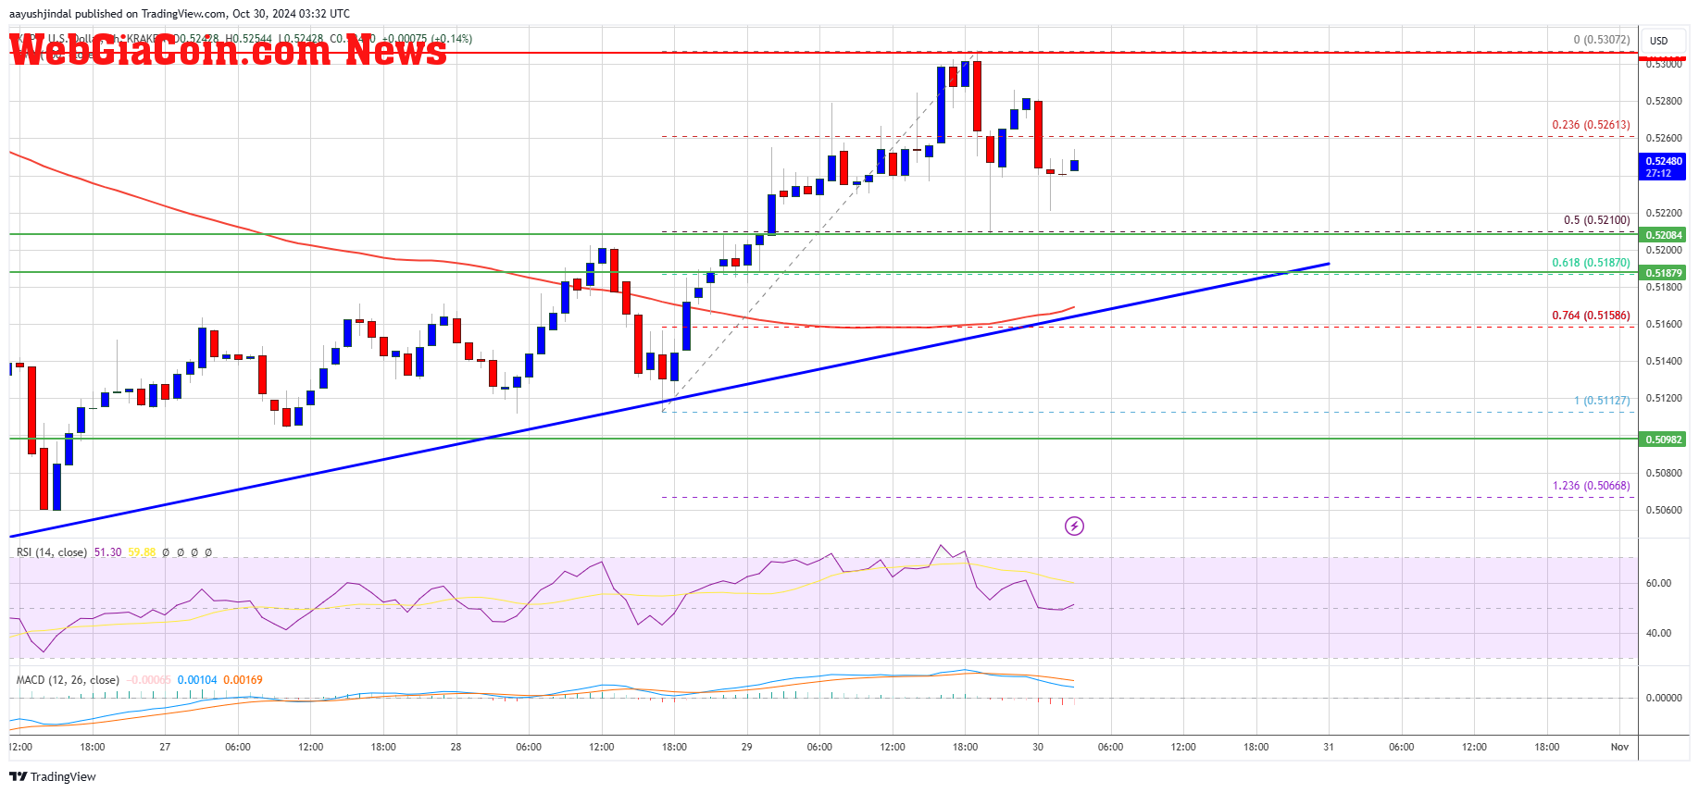Select the 1.236 (0.50668) Fibonacci label
1699x793 pixels.
point(1591,486)
